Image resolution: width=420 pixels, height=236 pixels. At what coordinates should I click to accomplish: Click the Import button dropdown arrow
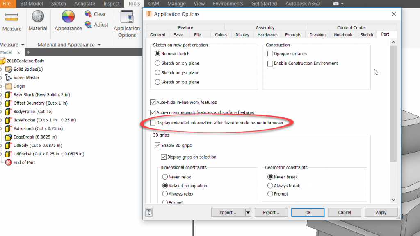pyautogui.click(x=248, y=212)
